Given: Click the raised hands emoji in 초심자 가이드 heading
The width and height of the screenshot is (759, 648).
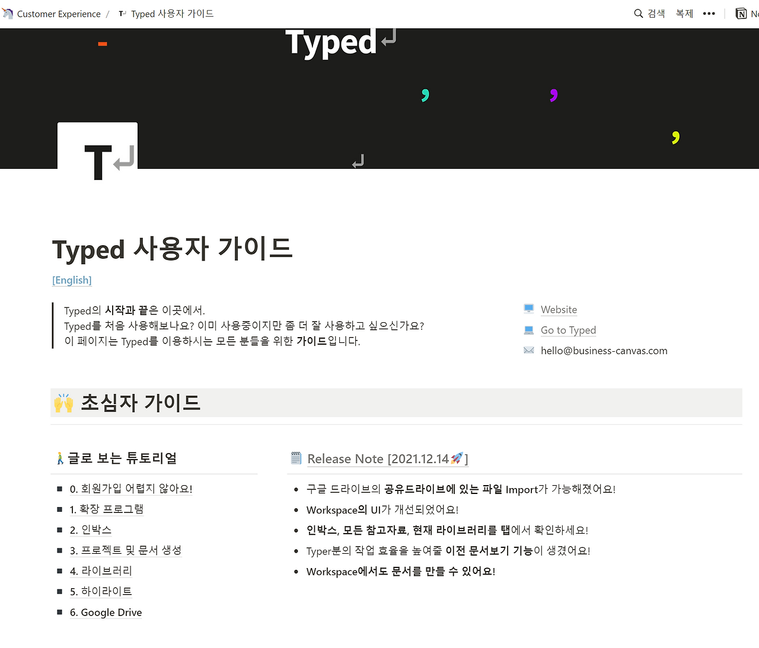Looking at the screenshot, I should pos(63,403).
